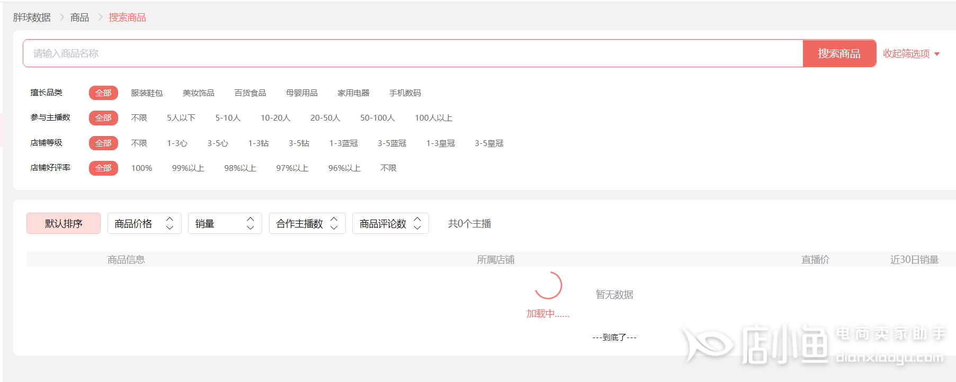Click the red 搜索商品 search button

pos(839,53)
